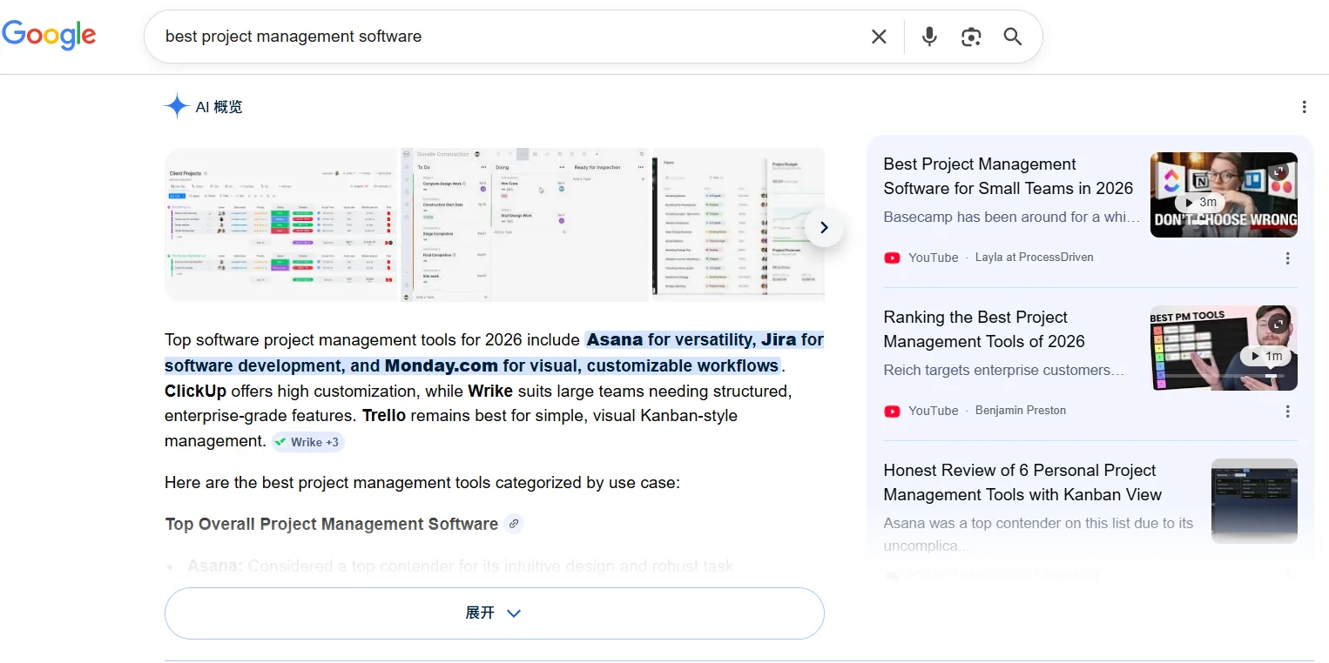Click Benjamin Preston channel name

point(1020,411)
